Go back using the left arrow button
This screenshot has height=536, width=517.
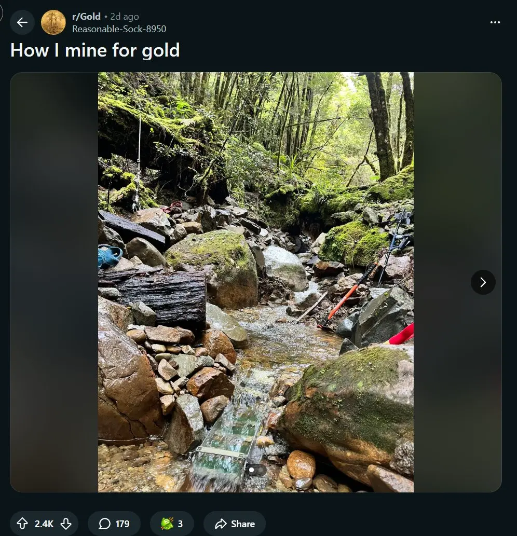point(22,22)
